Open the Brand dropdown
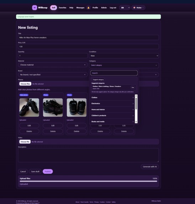Viewport: 195px width, 204px height. point(53,75)
